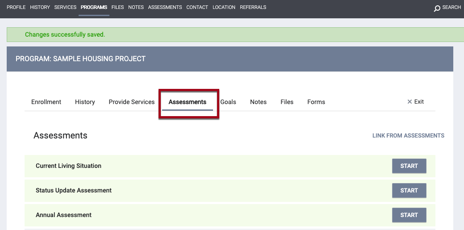Click Exit to leave the program

(x=419, y=102)
